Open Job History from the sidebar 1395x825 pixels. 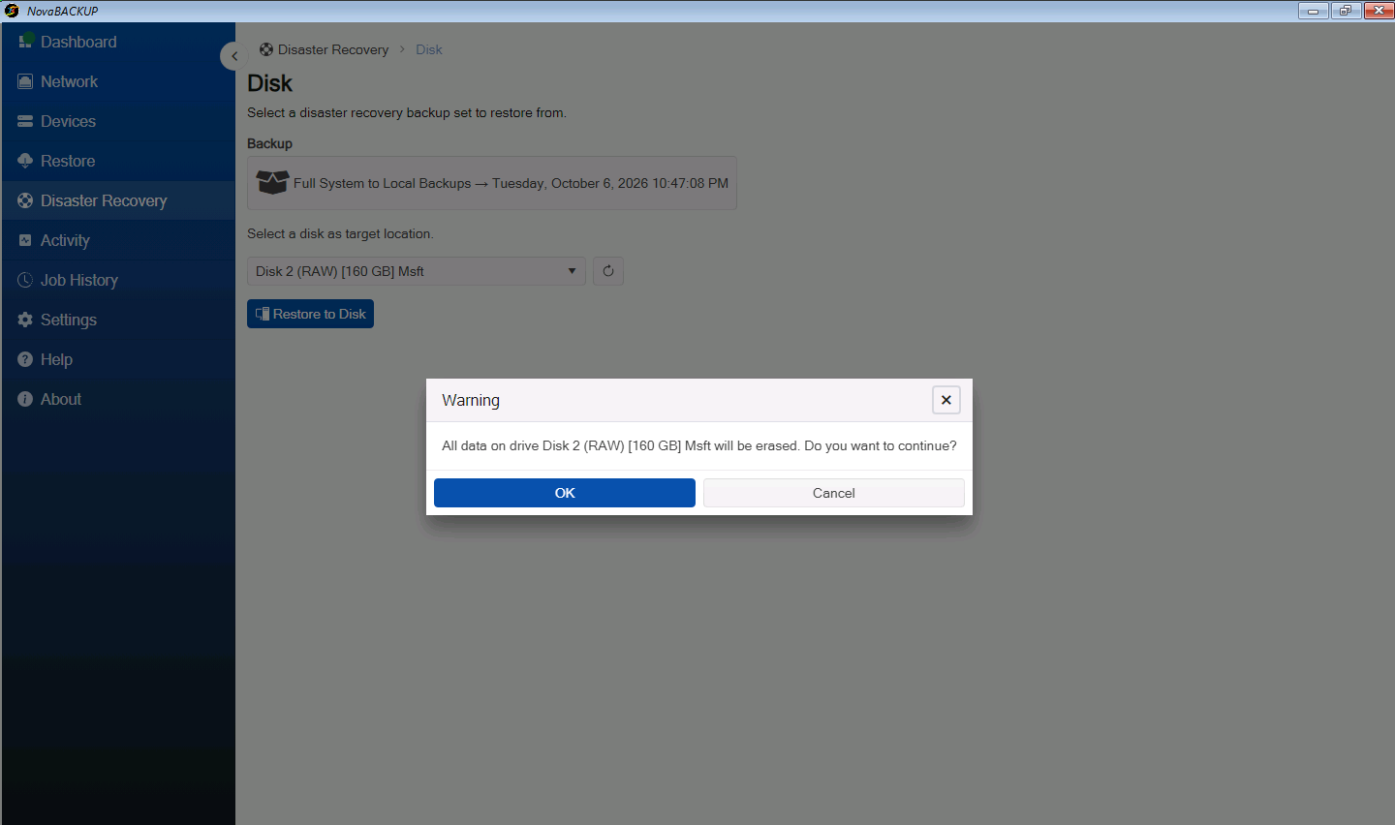coord(118,280)
